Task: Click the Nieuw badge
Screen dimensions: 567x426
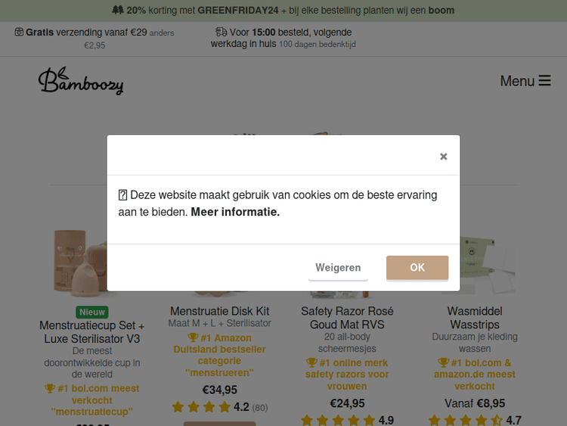Action: tap(91, 312)
